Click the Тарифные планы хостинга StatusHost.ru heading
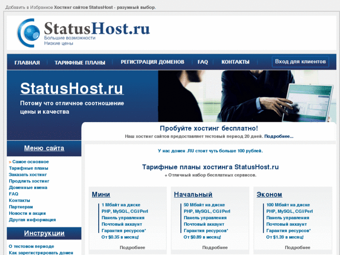 [x=210, y=167]
